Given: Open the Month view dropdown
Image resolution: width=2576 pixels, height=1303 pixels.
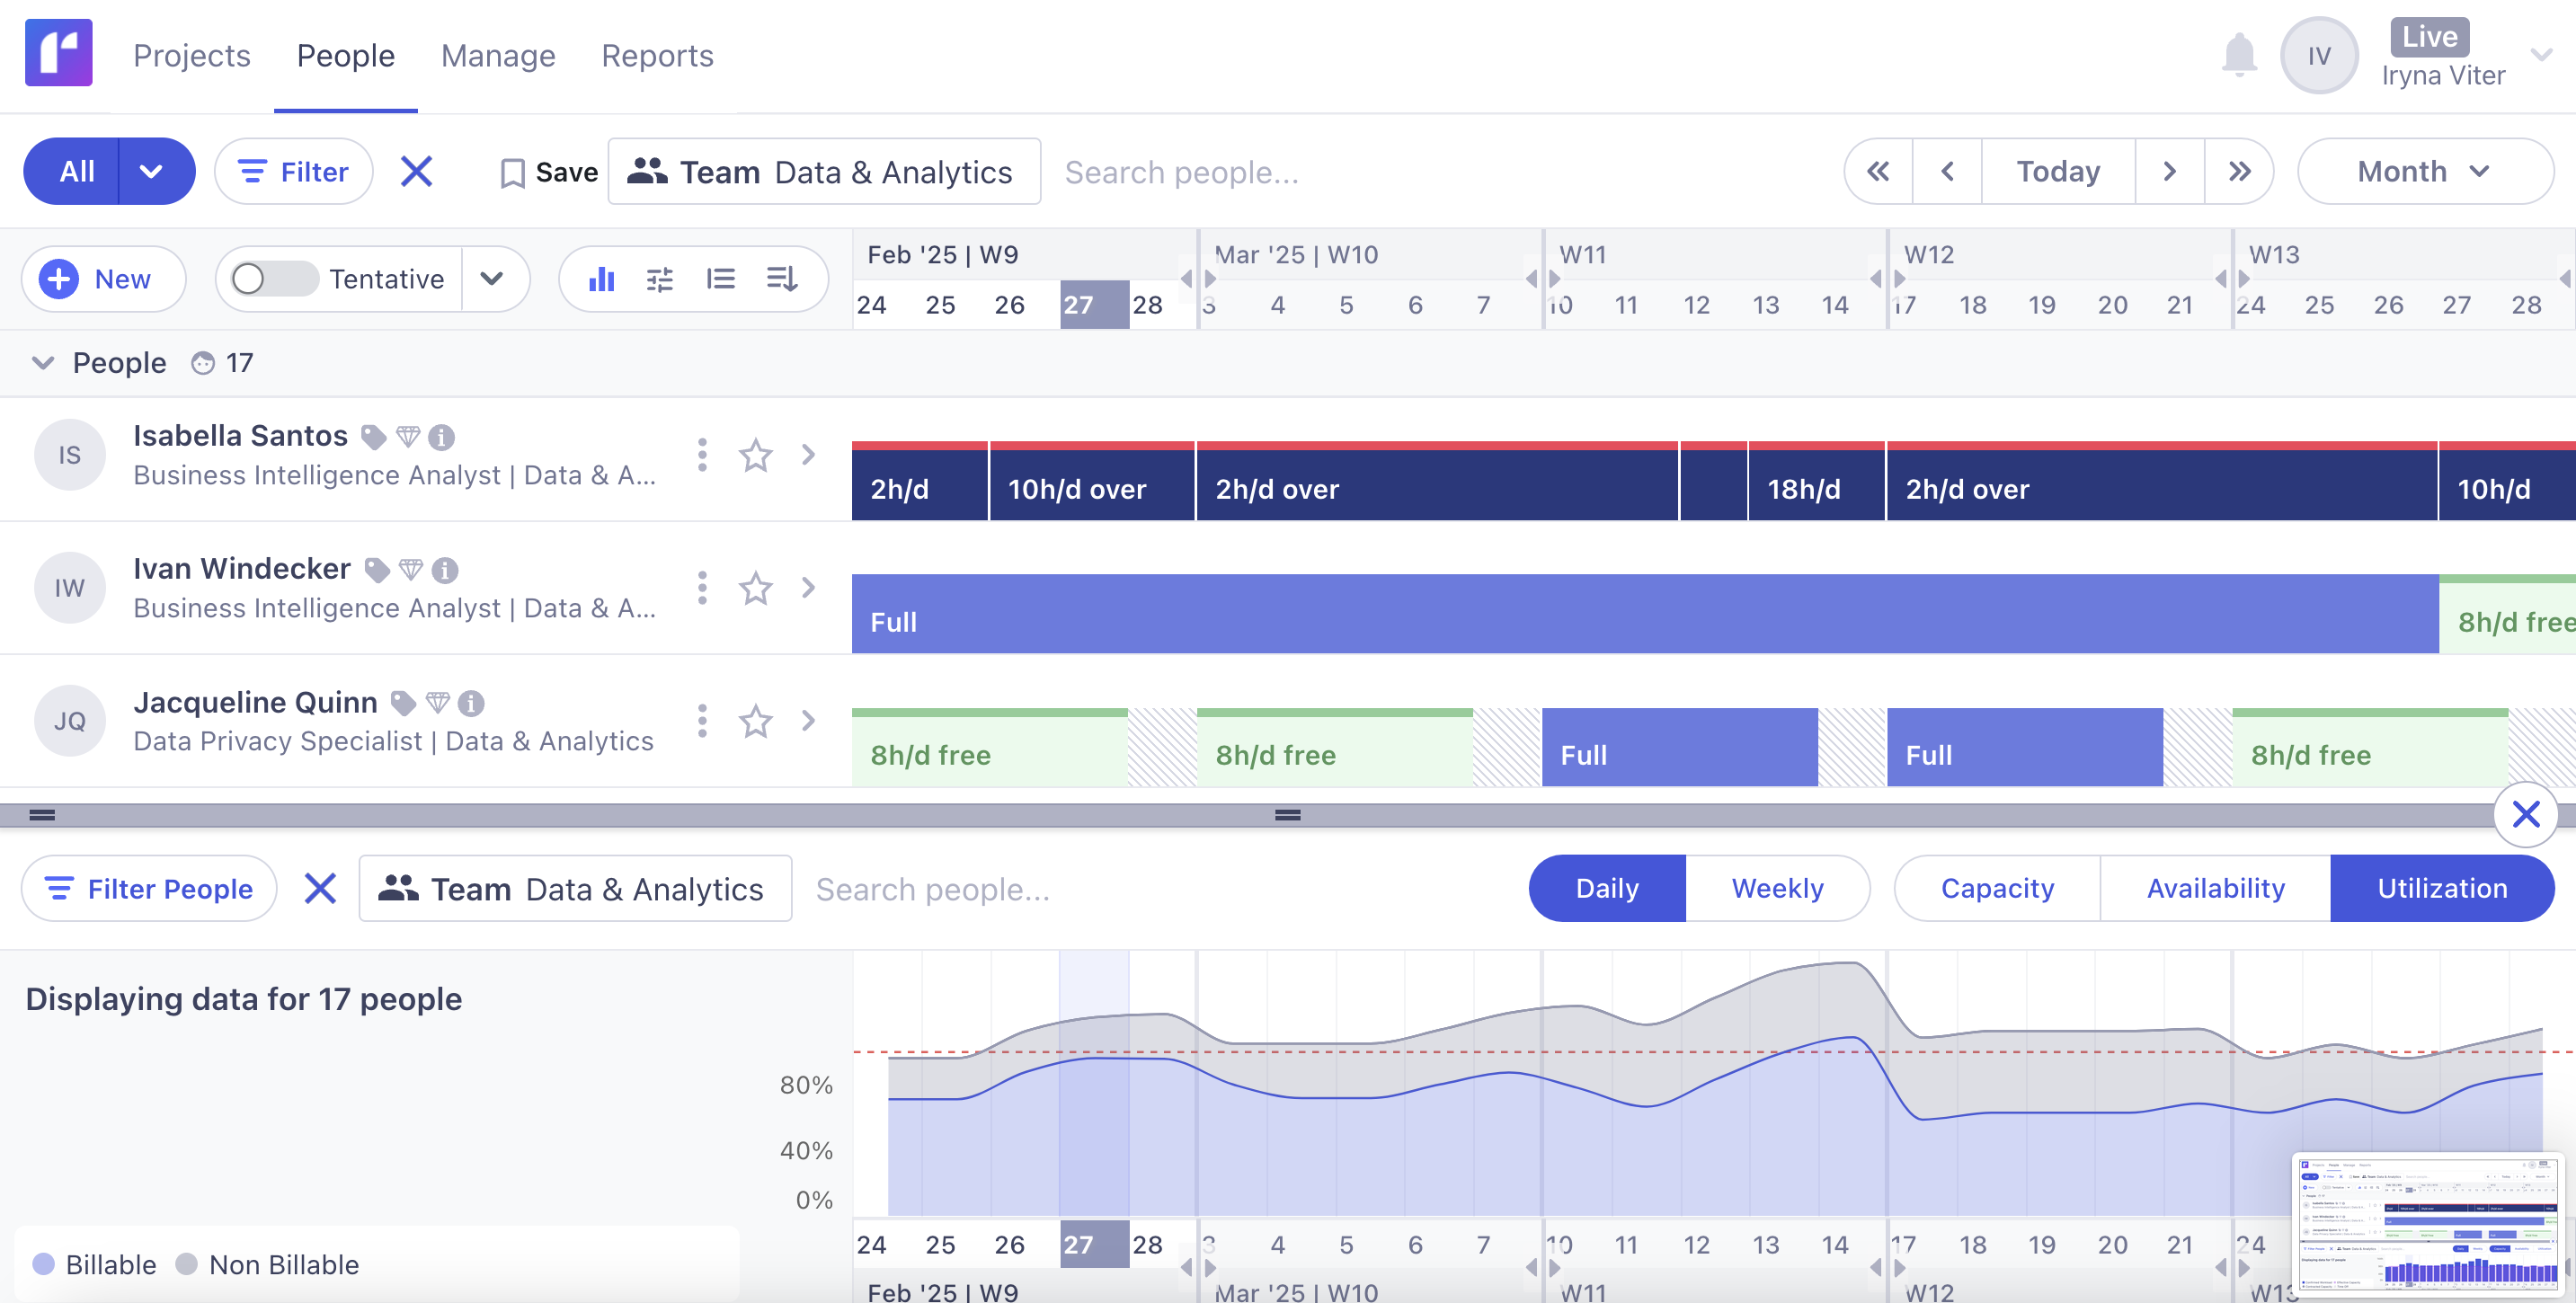Looking at the screenshot, I should [2423, 172].
